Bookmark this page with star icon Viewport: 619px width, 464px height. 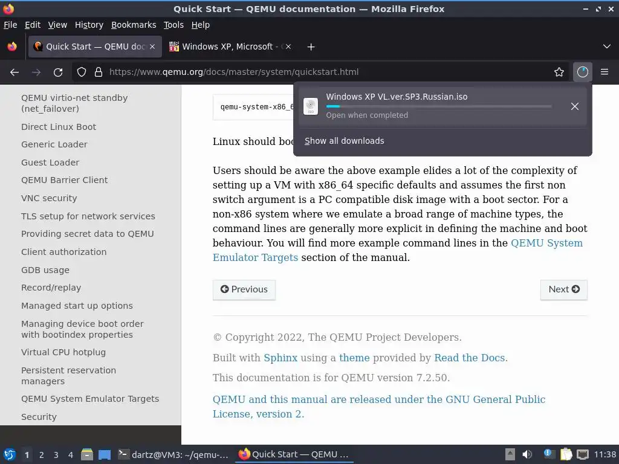tap(559, 72)
